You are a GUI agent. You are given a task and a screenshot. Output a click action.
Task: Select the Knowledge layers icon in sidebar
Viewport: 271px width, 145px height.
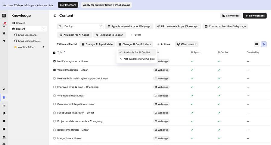[x=4, y=98]
